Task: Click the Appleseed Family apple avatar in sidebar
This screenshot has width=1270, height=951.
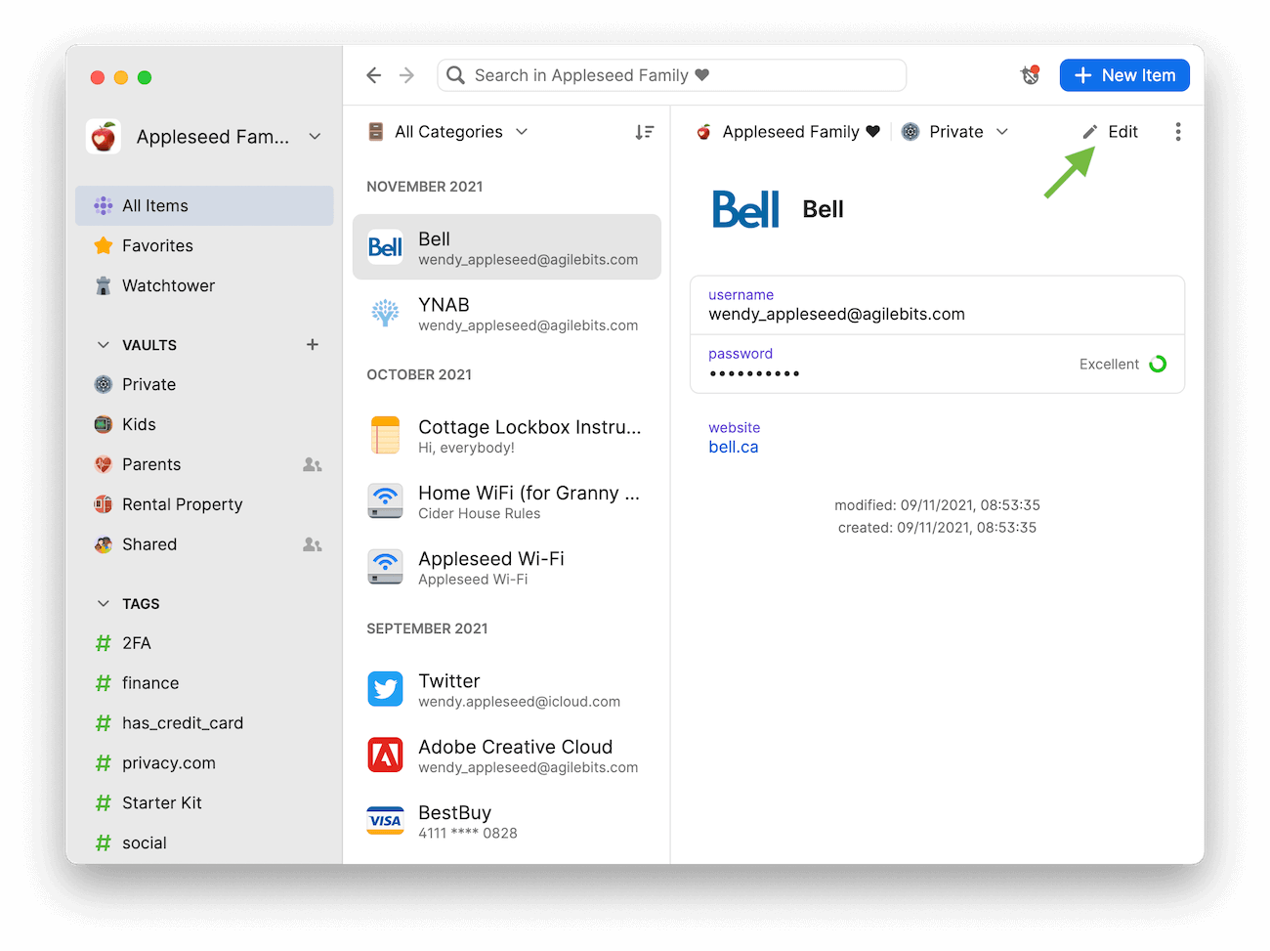Action: click(x=104, y=137)
